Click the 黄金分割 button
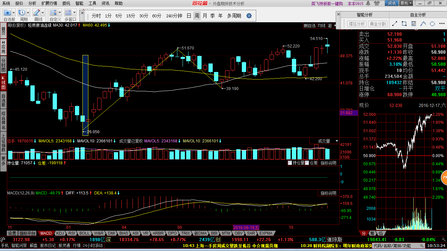This screenshot has height=251, width=447. [378, 24]
